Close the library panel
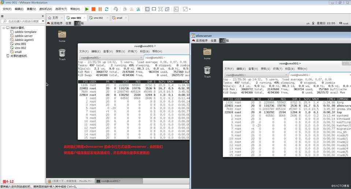Image resolution: width=351 pixels, height=189 pixels. pyautogui.click(x=43, y=16)
